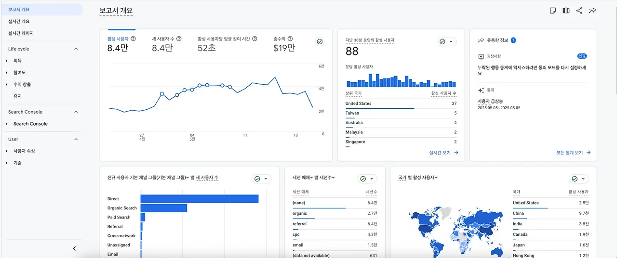617x258 pixels.
Task: Collapse the Life cycle section
Action: tap(76, 49)
